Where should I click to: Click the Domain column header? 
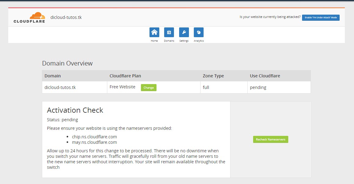(x=53, y=76)
